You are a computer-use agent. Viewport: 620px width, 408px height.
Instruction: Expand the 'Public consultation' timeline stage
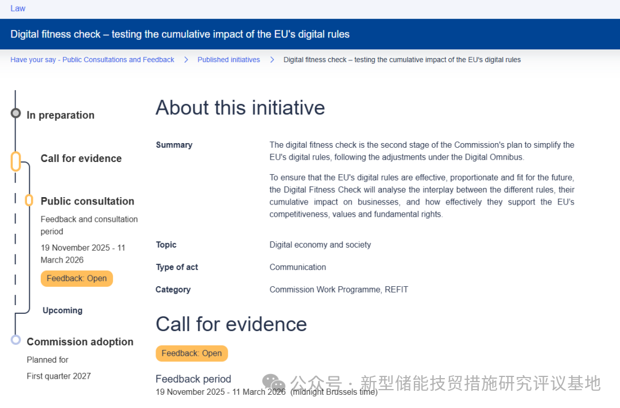click(87, 201)
